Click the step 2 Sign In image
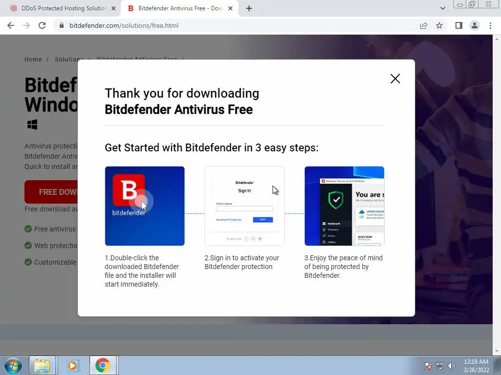This screenshot has height=375, width=501. coord(245,206)
